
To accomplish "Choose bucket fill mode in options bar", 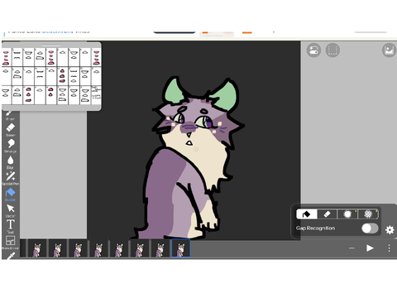I will click(307, 214).
